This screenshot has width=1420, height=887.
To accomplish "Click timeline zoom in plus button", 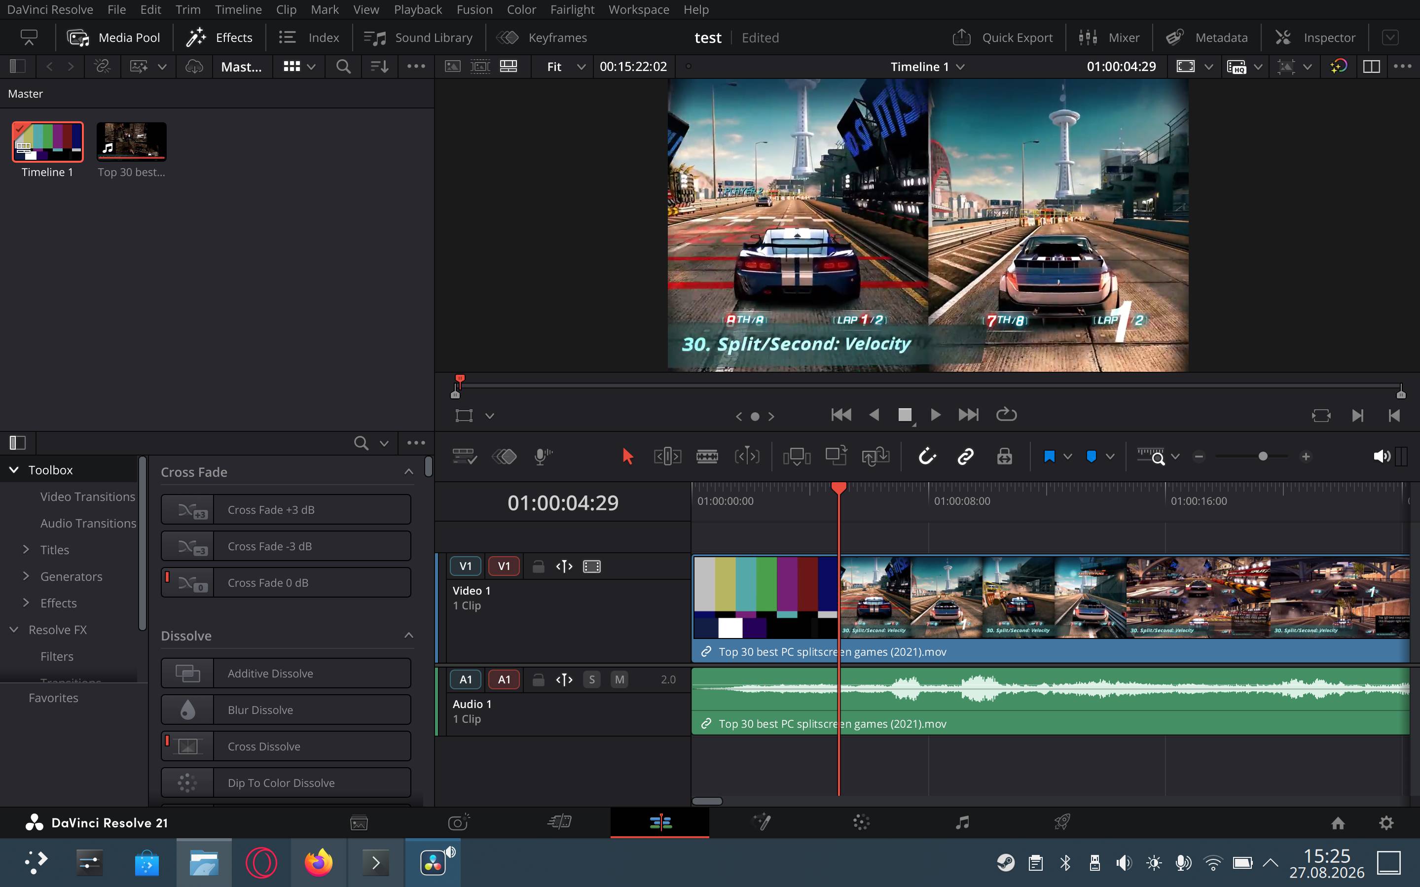I will [x=1306, y=457].
